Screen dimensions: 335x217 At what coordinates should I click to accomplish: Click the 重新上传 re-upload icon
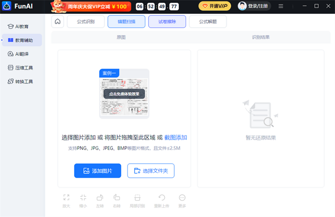pos(162,198)
